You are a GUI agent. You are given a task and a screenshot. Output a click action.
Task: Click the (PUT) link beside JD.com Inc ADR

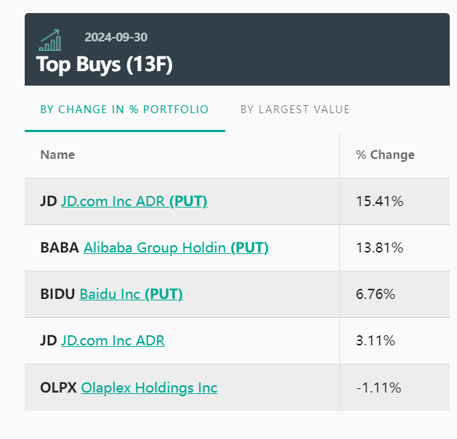click(x=188, y=201)
